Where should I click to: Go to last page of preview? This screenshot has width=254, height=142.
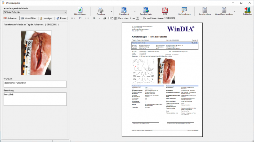pos(88,18)
